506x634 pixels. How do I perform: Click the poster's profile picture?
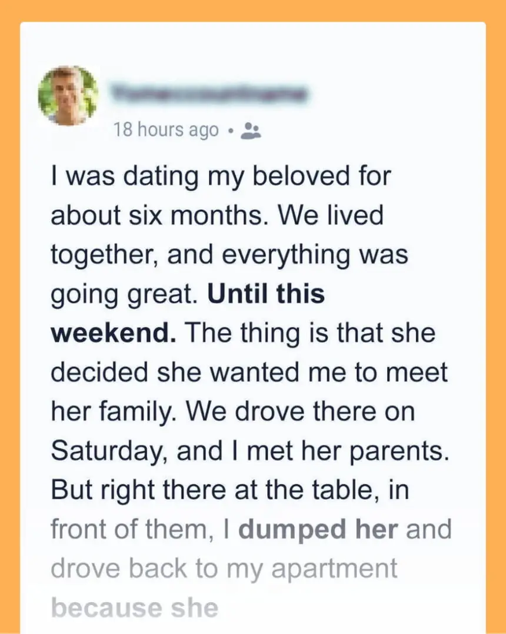pos(68,95)
